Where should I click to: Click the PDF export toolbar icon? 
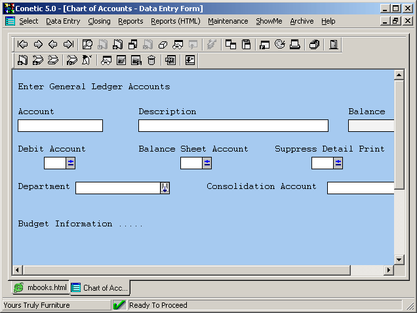(x=170, y=60)
